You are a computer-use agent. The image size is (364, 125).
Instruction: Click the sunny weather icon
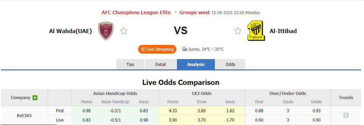184,49
